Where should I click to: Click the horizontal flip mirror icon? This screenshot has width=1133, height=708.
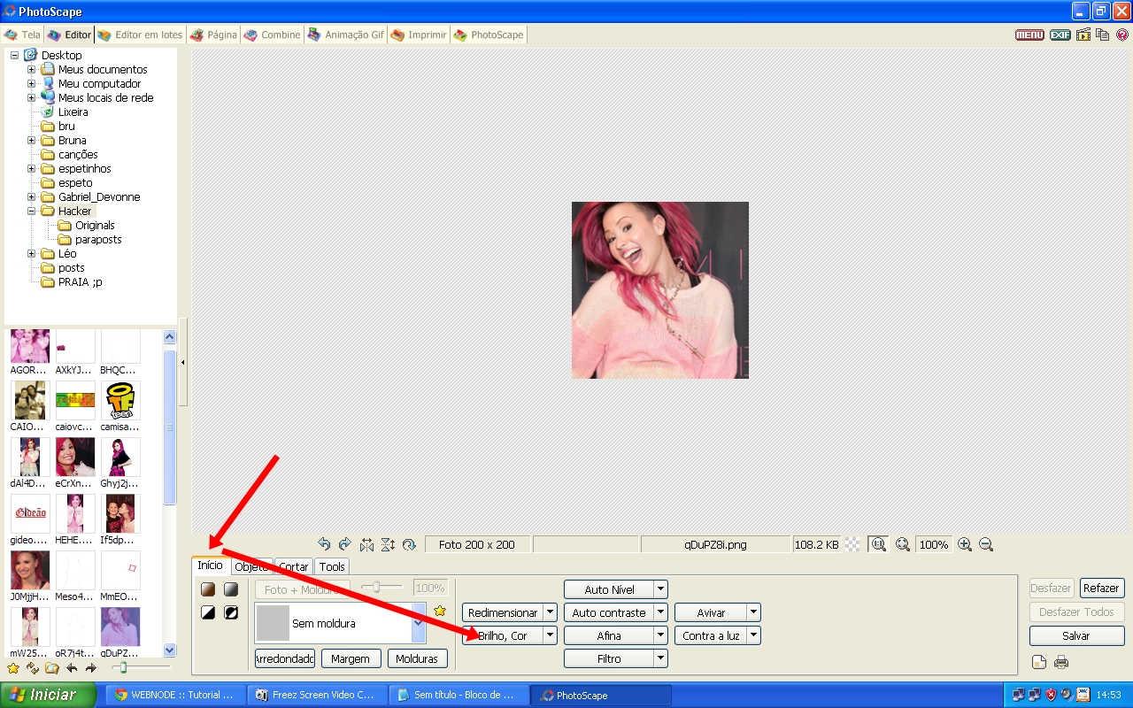click(366, 544)
